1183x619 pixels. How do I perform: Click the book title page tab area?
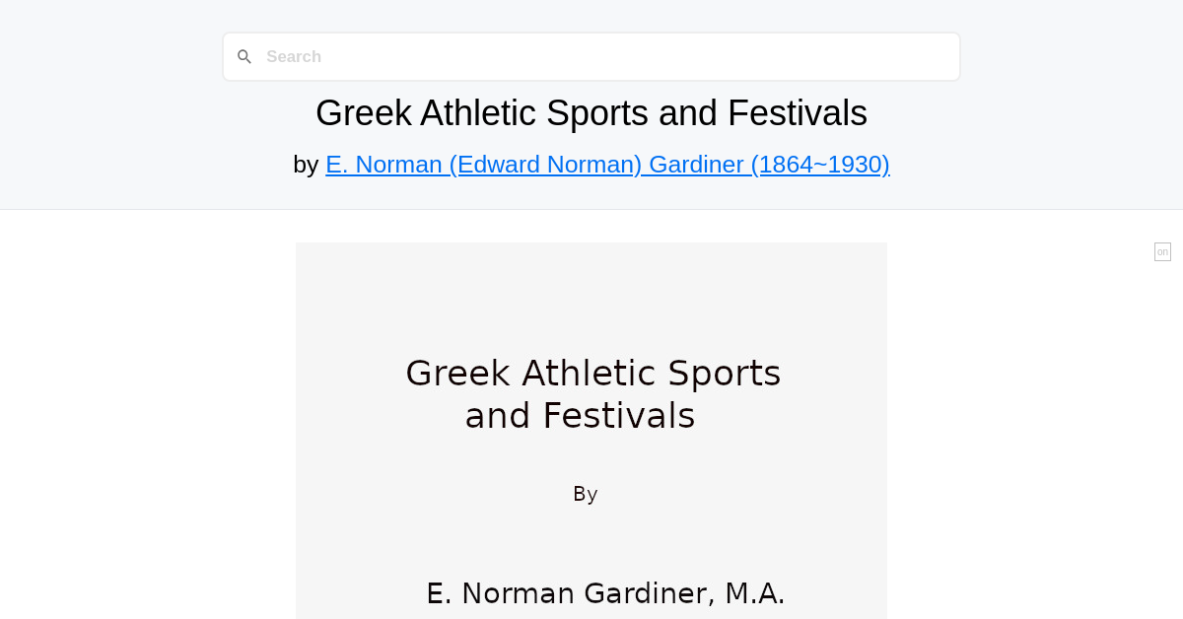click(x=591, y=394)
